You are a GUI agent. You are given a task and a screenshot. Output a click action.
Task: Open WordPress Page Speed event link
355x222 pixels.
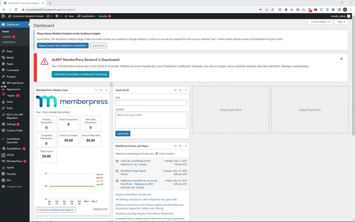tap(133, 171)
